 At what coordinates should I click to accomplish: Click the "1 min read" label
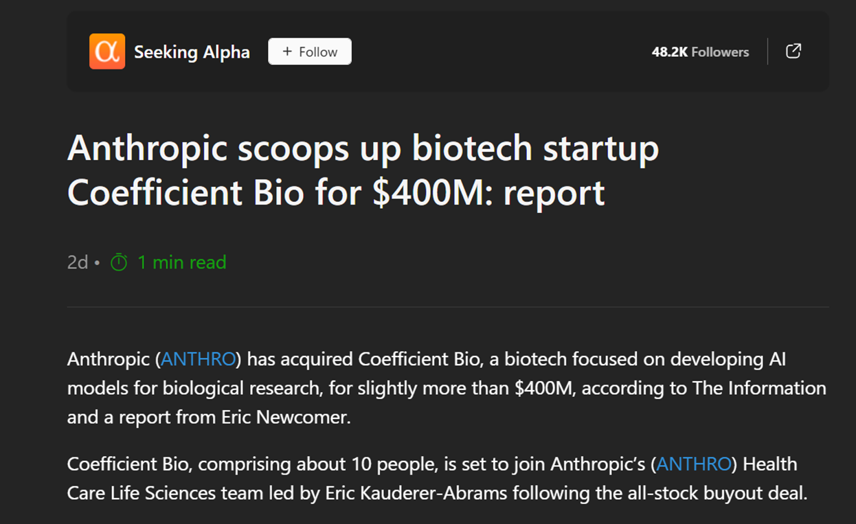click(182, 262)
